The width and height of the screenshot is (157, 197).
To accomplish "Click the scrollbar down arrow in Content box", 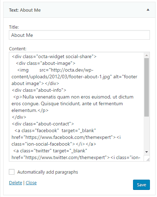I will (146, 152).
